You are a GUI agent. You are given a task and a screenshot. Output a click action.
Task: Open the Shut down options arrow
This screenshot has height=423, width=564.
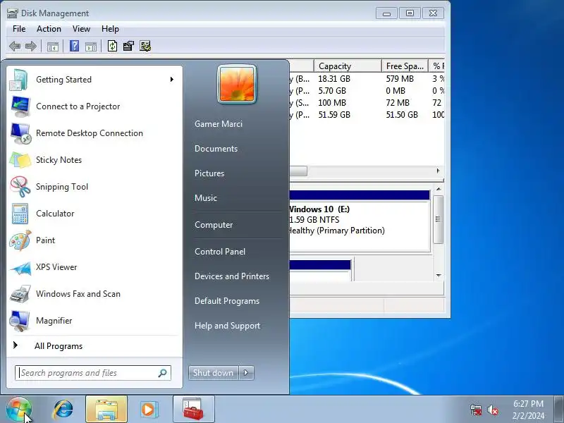tap(246, 373)
